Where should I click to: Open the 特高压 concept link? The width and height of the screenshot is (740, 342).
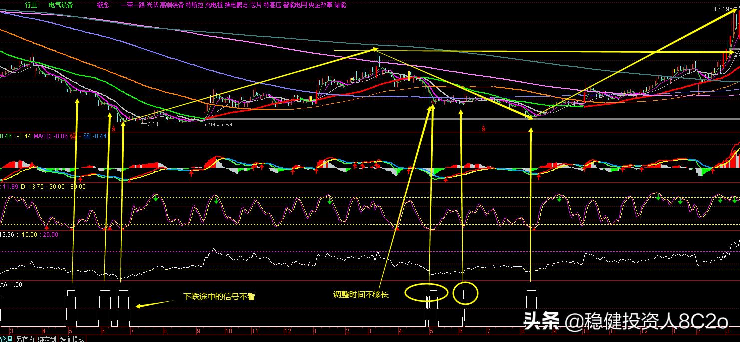pos(272,5)
